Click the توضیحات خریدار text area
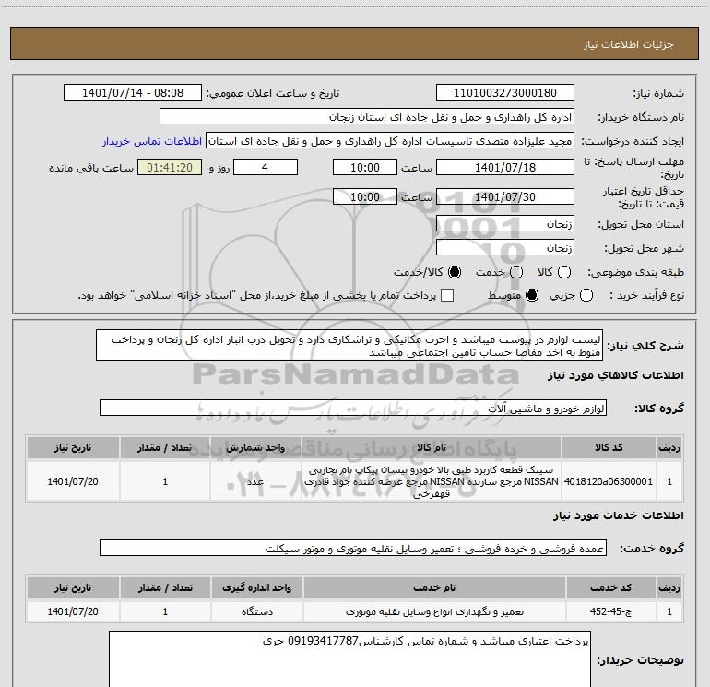Screen dimensions: 710x687 click(x=349, y=659)
